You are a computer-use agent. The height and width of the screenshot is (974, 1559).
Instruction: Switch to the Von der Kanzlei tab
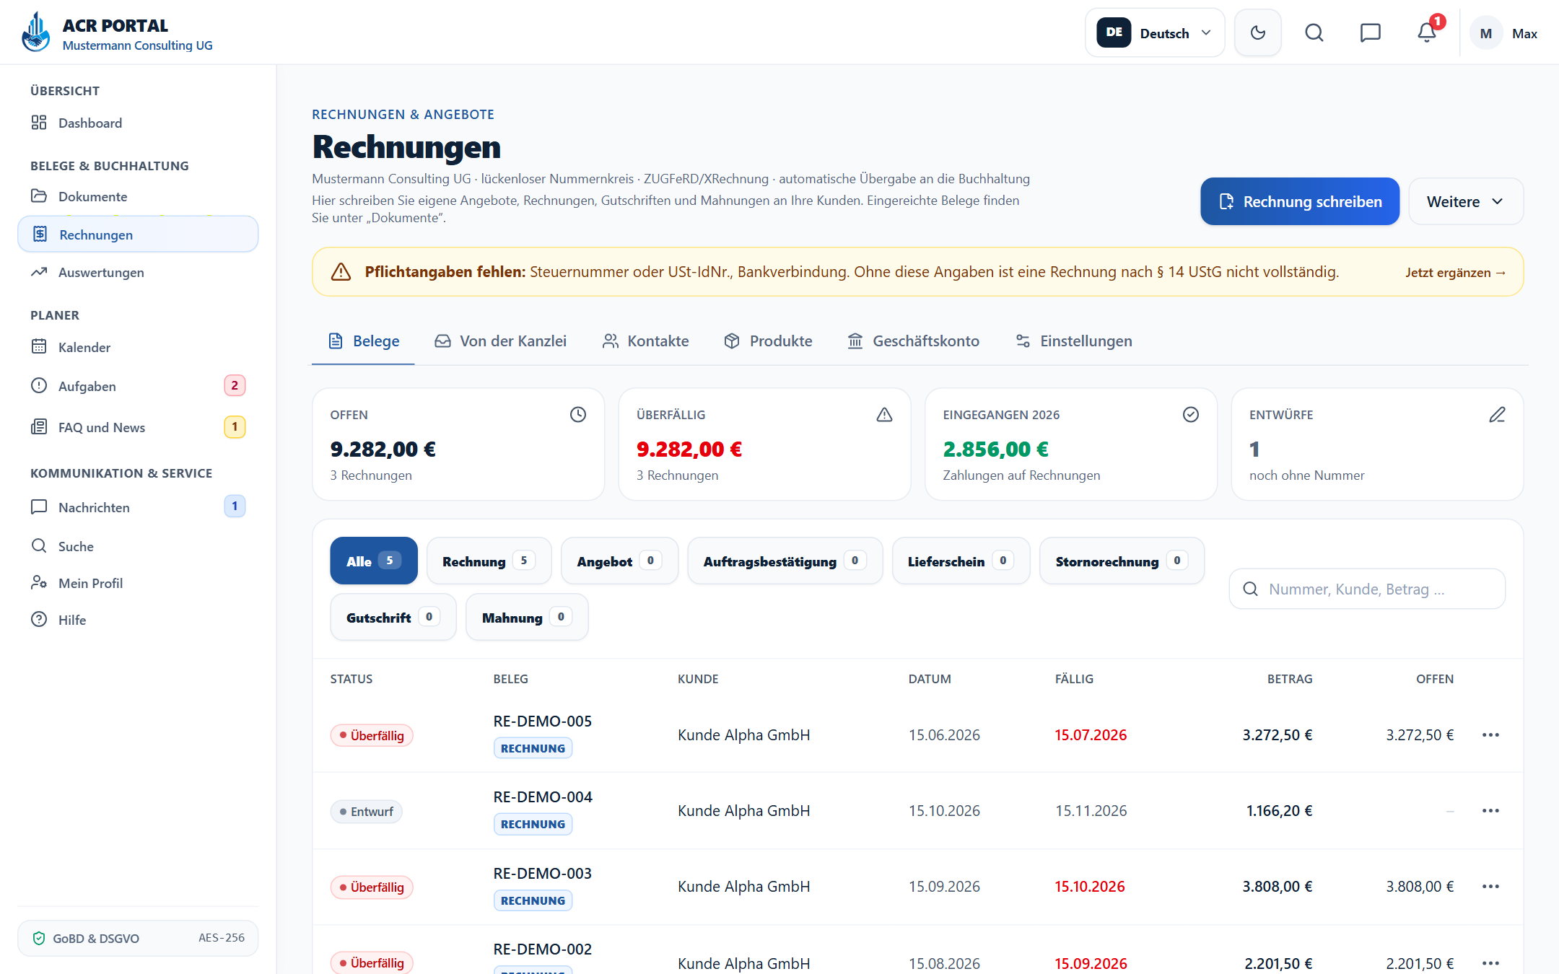pyautogui.click(x=500, y=341)
